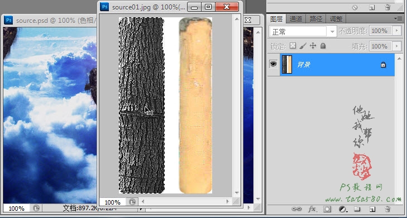The height and width of the screenshot is (218, 407).
Task: Create new fill or adjustment layer
Action: pyautogui.click(x=343, y=209)
